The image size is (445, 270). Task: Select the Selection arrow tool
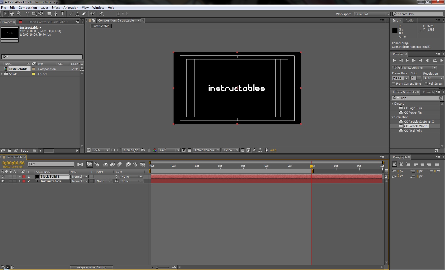pyautogui.click(x=5, y=14)
